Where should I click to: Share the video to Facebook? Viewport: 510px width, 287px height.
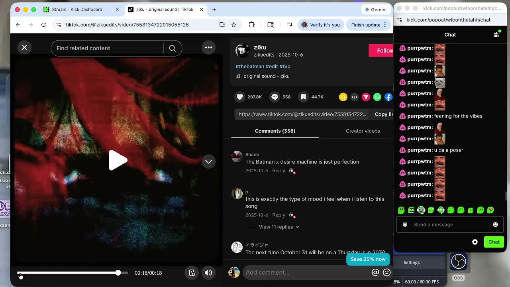tap(388, 97)
